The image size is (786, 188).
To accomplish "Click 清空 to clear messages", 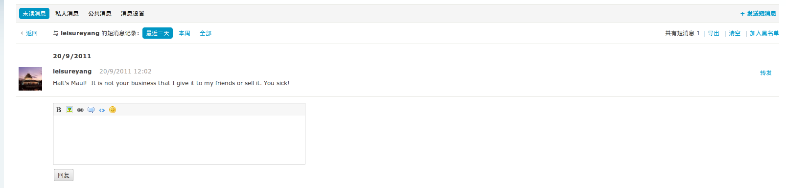I will [x=735, y=33].
